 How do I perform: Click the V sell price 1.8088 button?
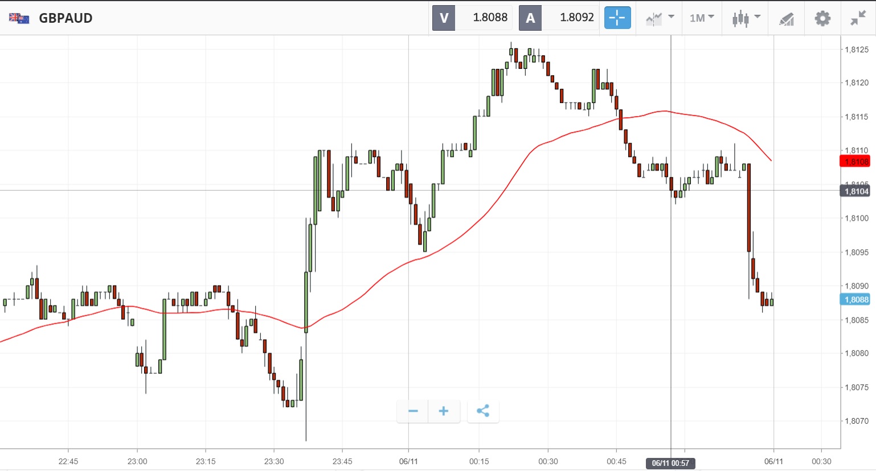tap(472, 18)
